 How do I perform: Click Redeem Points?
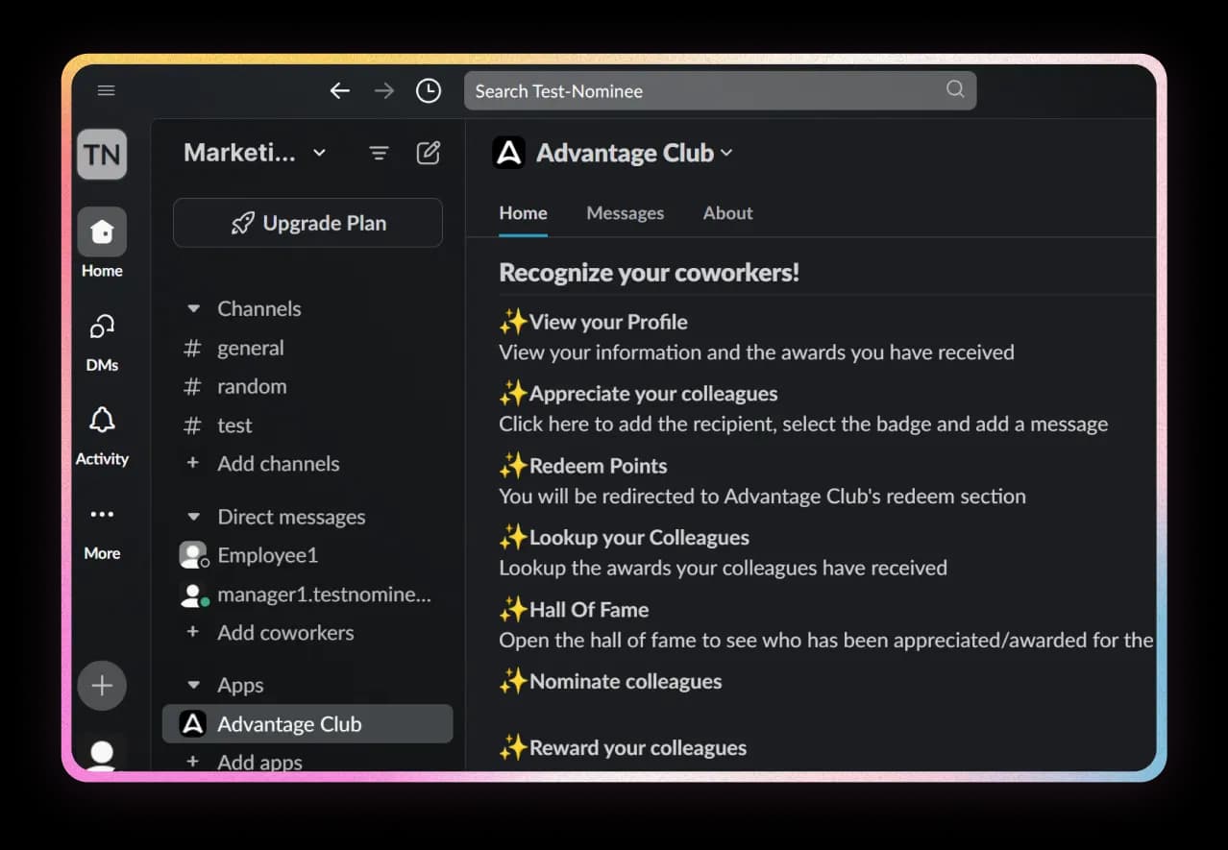point(598,466)
